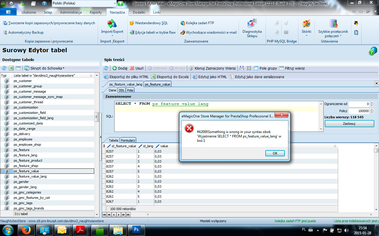Select the Tabela tab
379x236 pixels.
point(113,140)
